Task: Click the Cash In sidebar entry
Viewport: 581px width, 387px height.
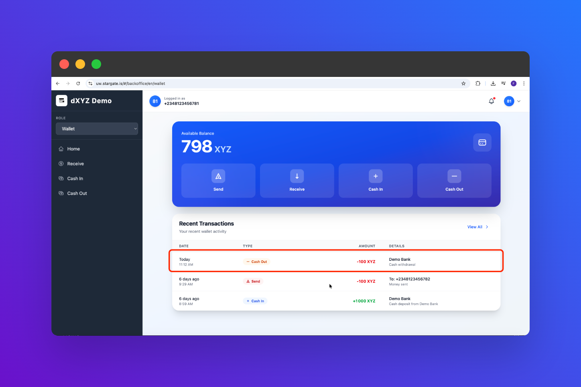Action: (75, 178)
